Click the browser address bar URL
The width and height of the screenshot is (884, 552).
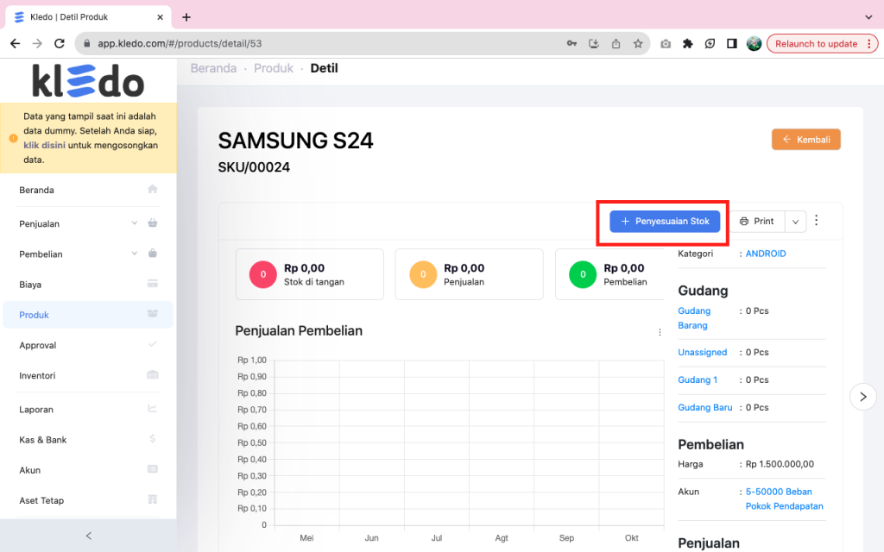pyautogui.click(x=180, y=43)
